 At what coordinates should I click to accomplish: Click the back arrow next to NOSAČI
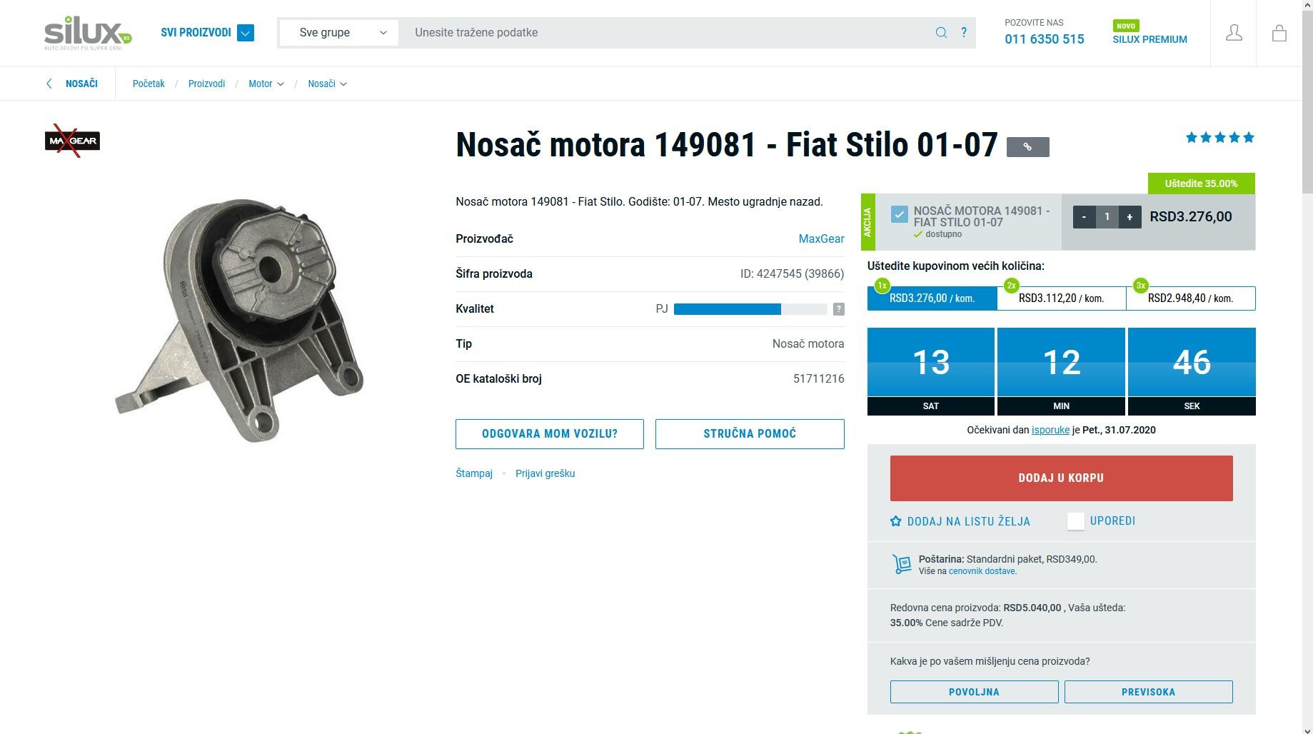[49, 84]
